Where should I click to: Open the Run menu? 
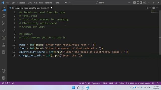click(x=41, y=3)
